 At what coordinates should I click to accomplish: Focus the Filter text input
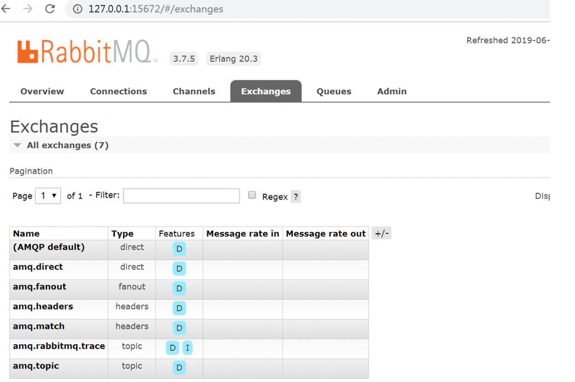pos(181,196)
